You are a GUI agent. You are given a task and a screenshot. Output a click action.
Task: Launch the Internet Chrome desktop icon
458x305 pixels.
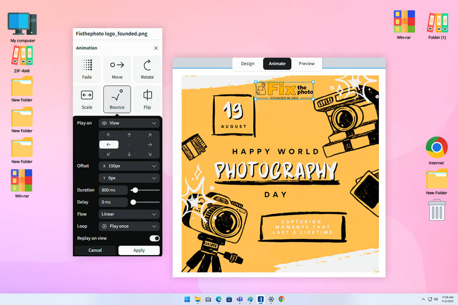pos(437,150)
